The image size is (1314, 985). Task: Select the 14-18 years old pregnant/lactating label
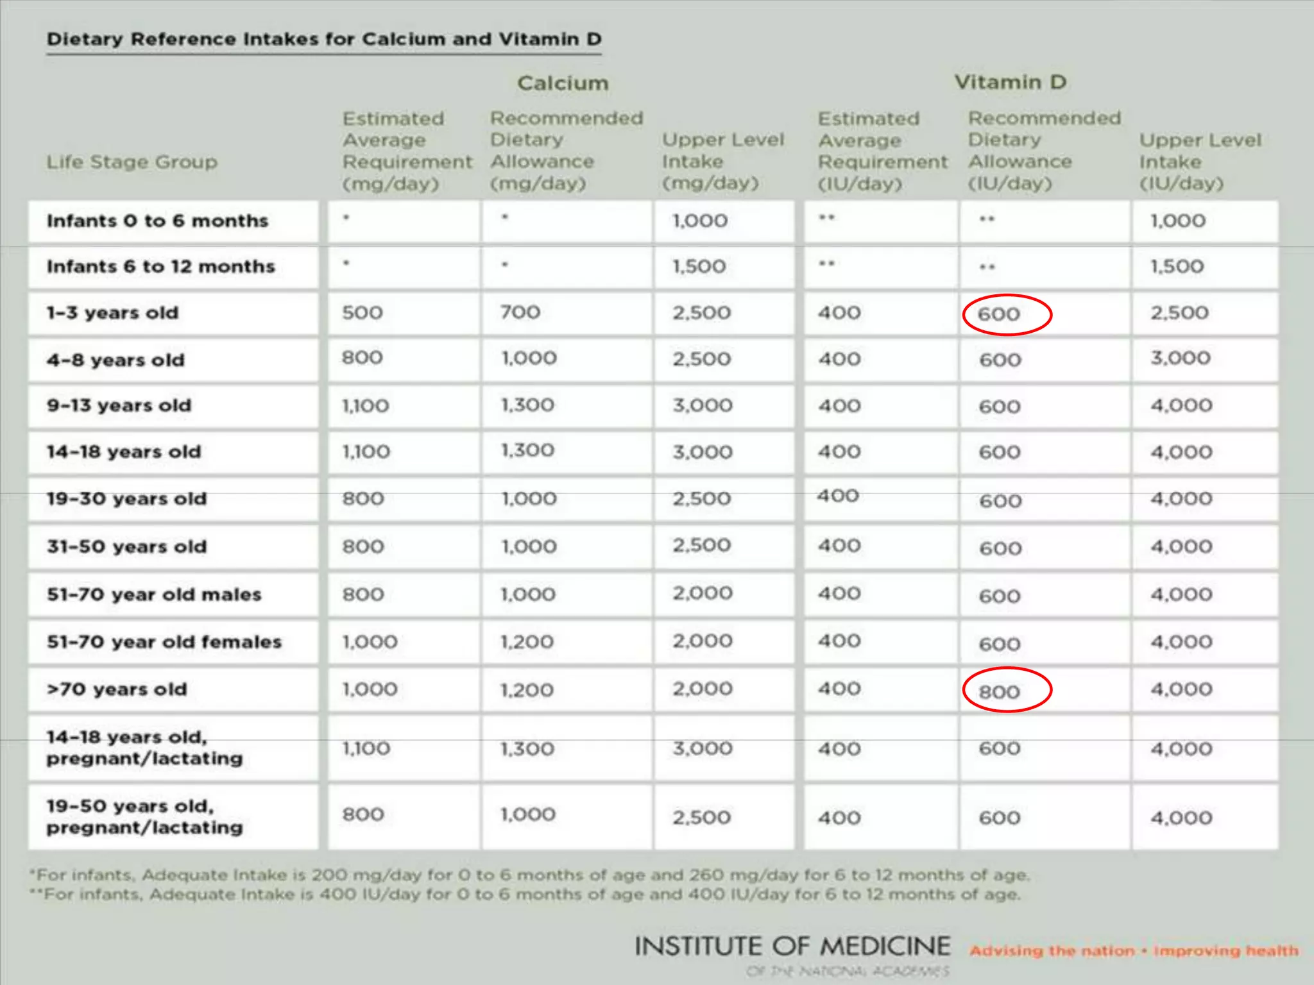click(x=144, y=748)
